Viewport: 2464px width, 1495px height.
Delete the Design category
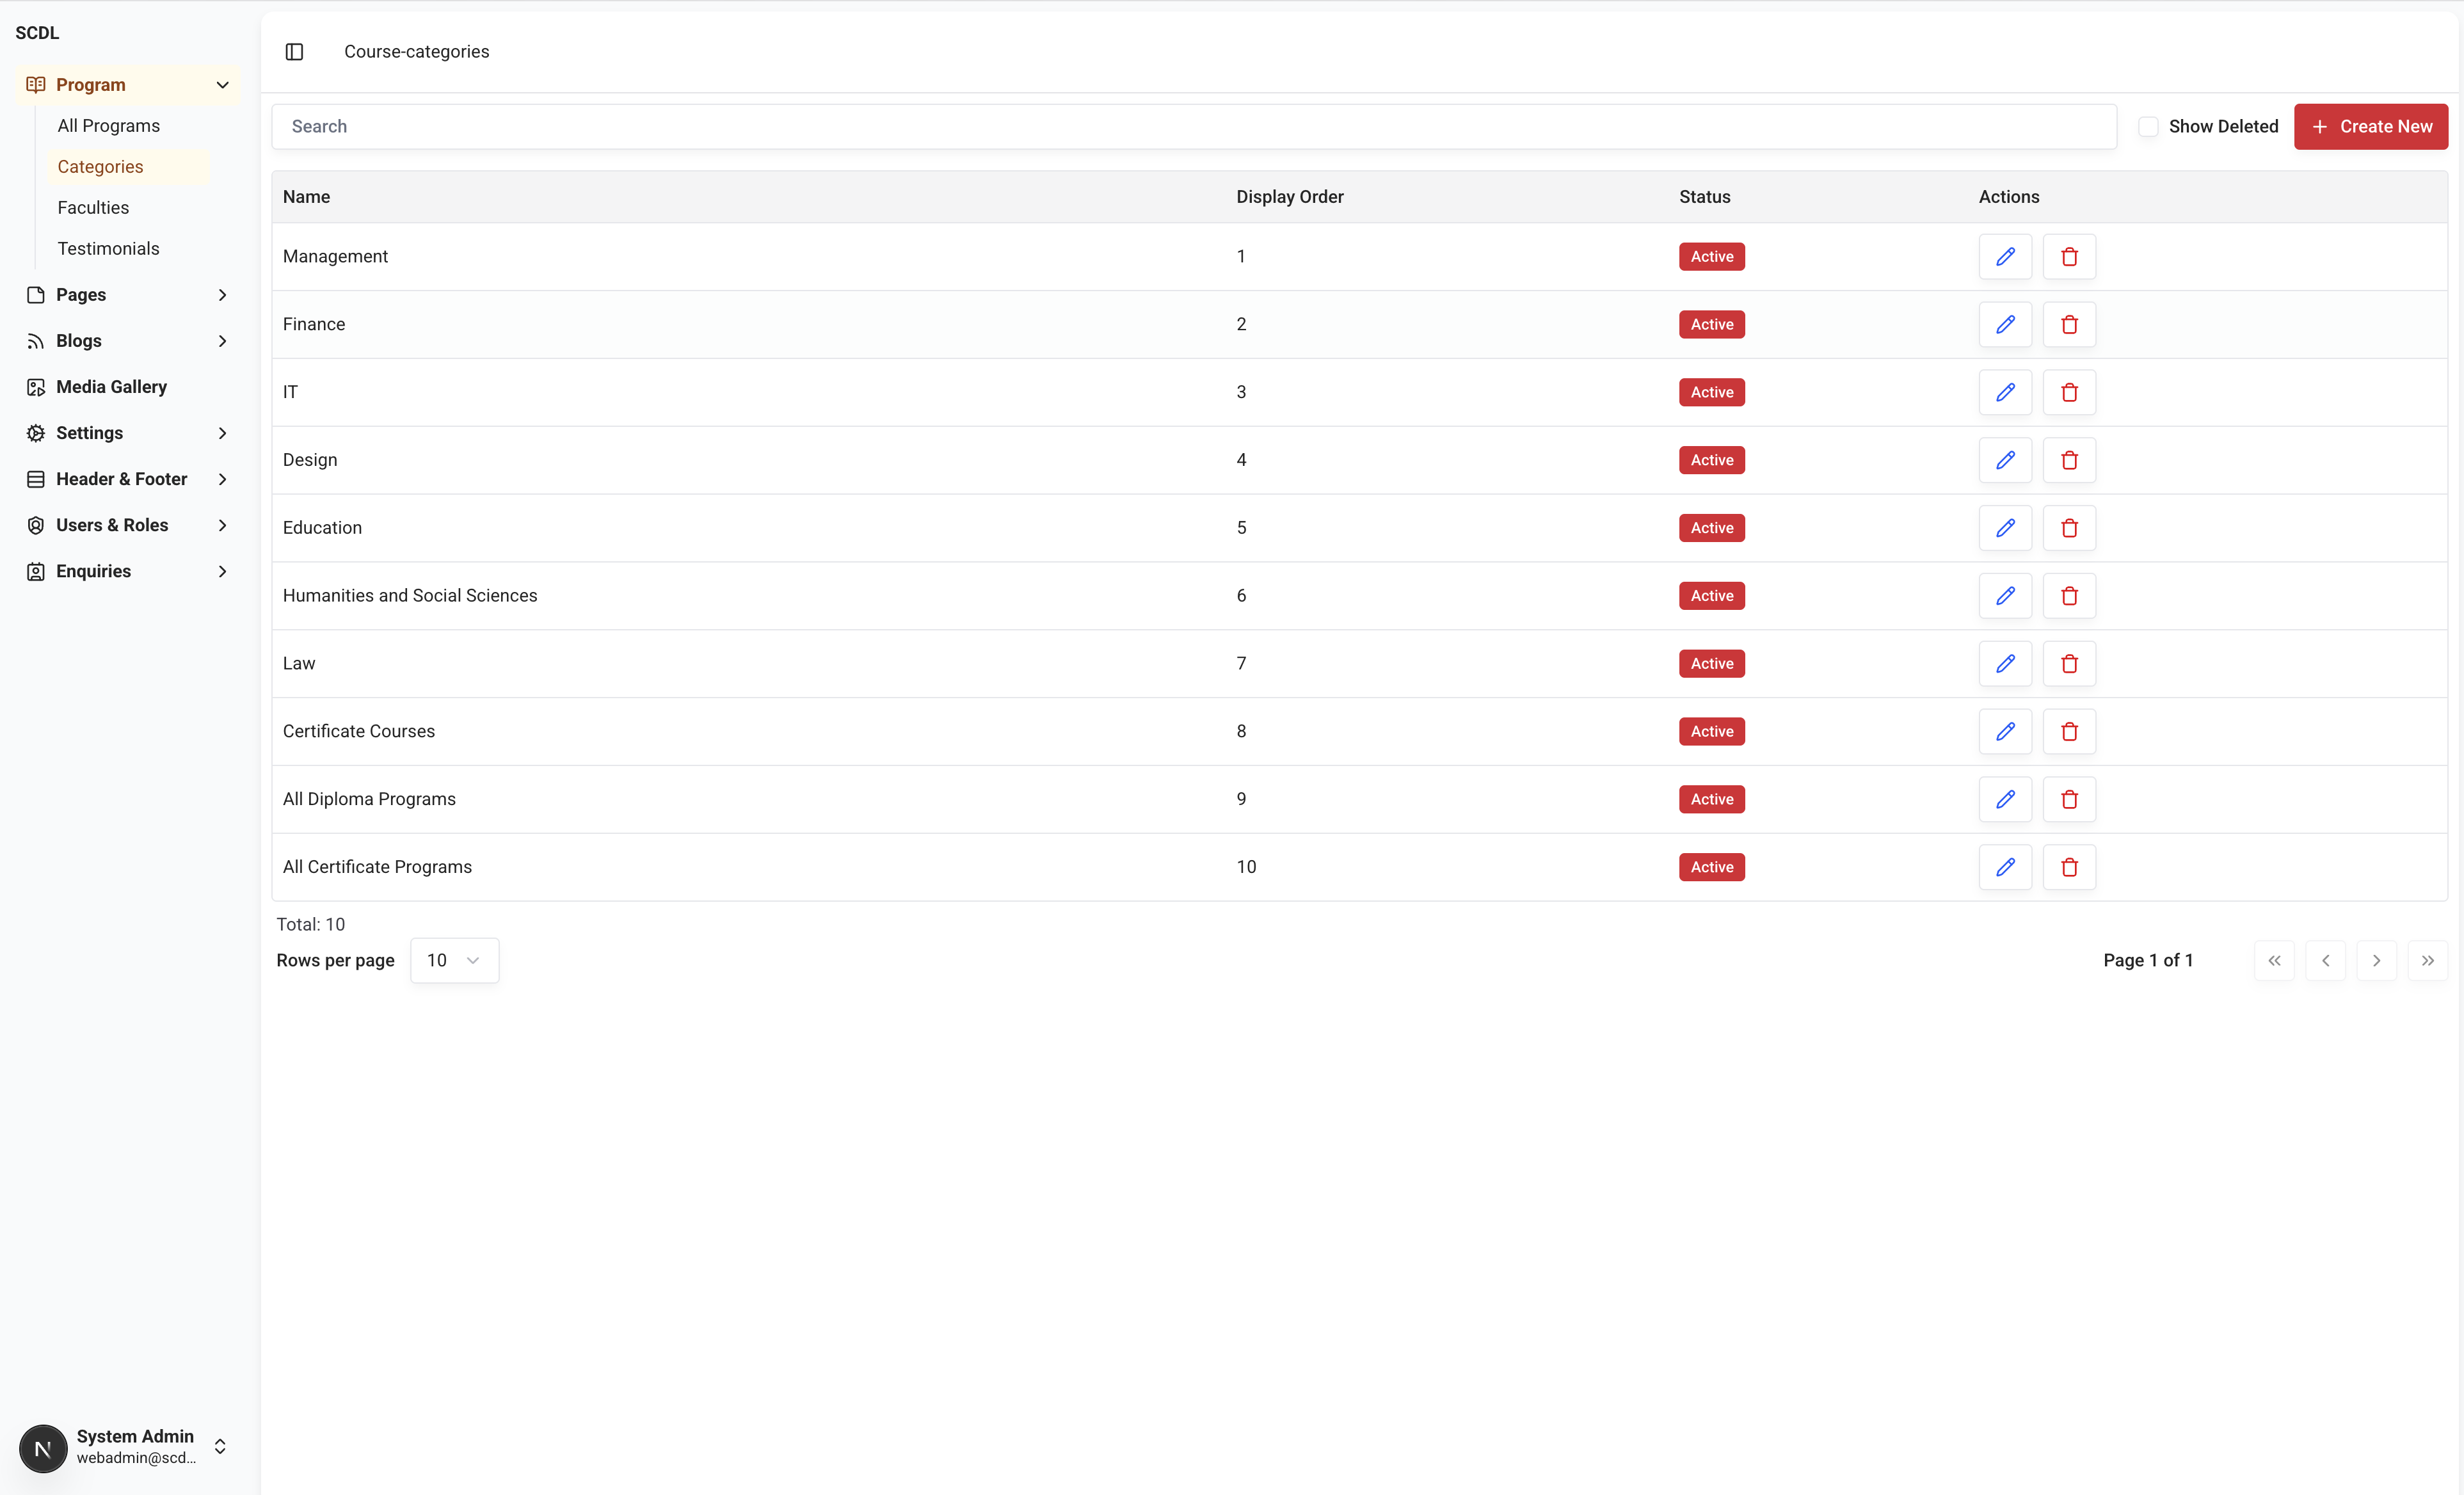(2069, 460)
